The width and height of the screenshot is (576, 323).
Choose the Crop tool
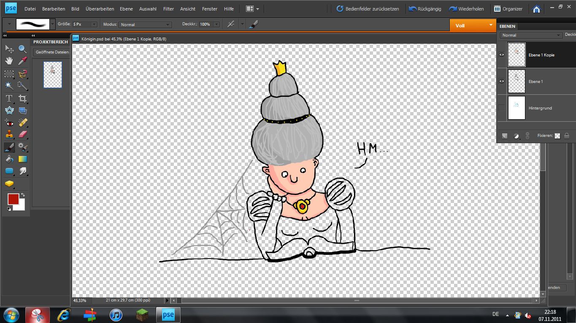click(23, 99)
